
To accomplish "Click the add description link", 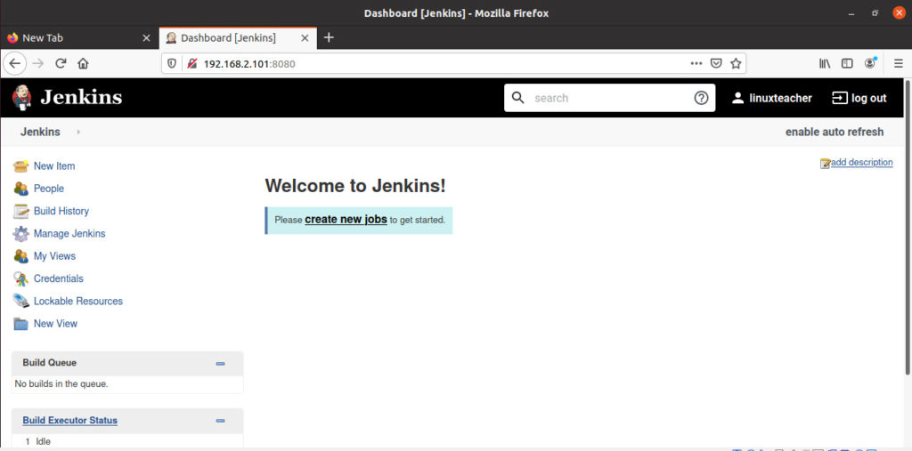I will tap(862, 162).
